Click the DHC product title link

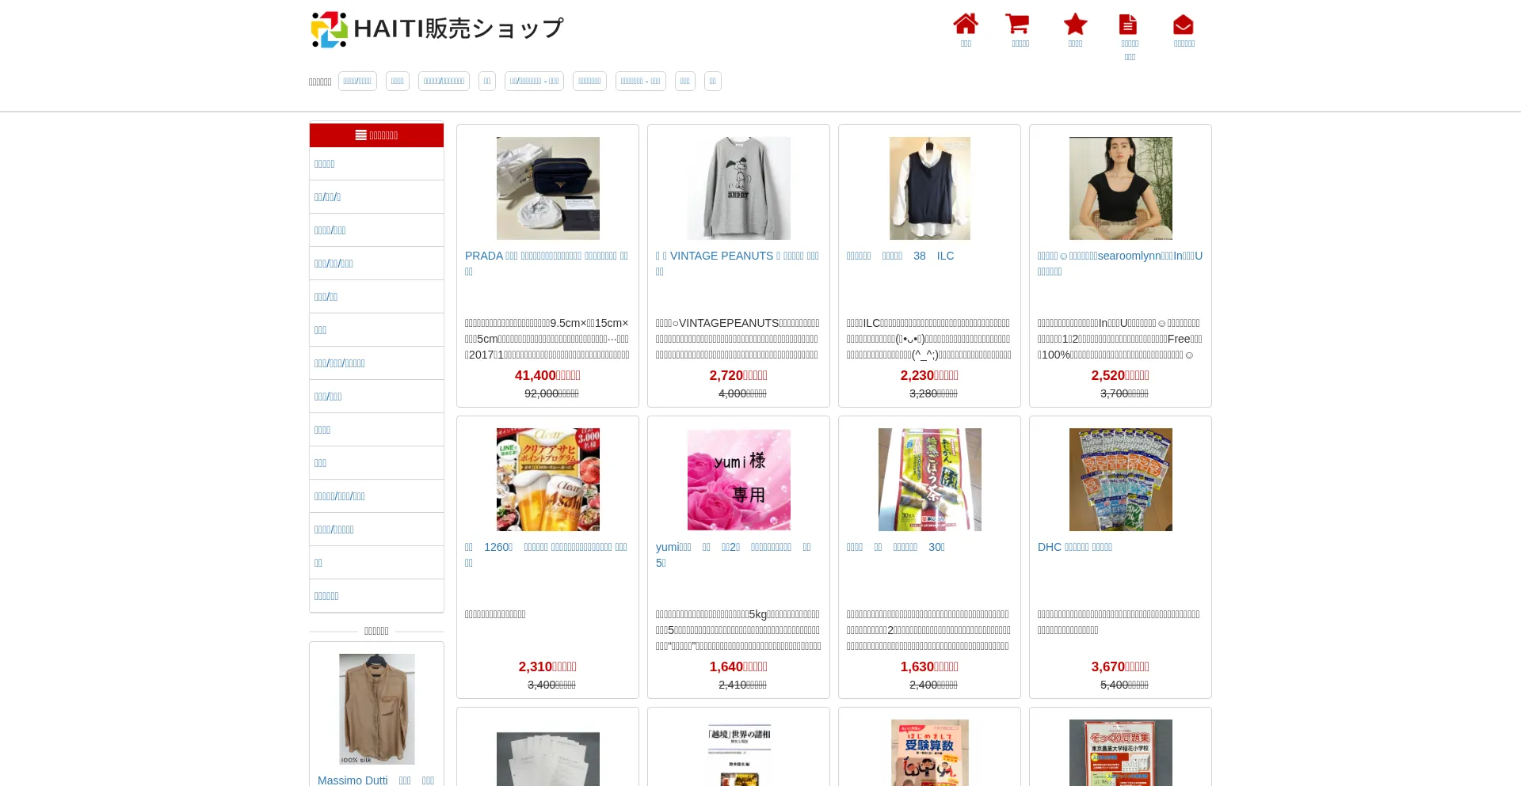[x=1074, y=548]
